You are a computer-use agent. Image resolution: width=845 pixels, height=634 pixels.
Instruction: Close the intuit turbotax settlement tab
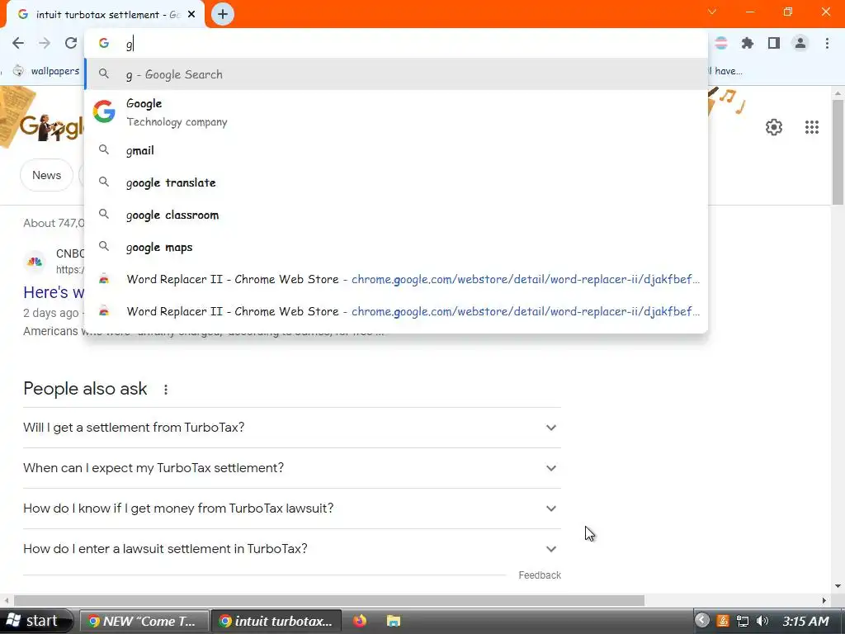(191, 15)
